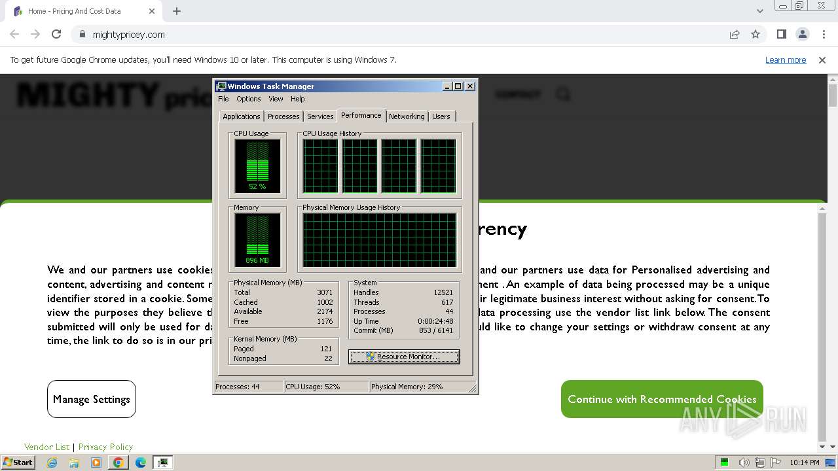This screenshot has width=838, height=471.
Task: Click status bar Processes: 44 text
Action: click(x=238, y=387)
